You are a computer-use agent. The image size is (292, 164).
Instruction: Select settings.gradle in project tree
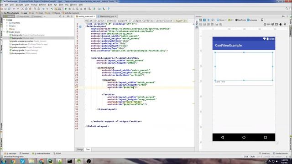point(24,51)
